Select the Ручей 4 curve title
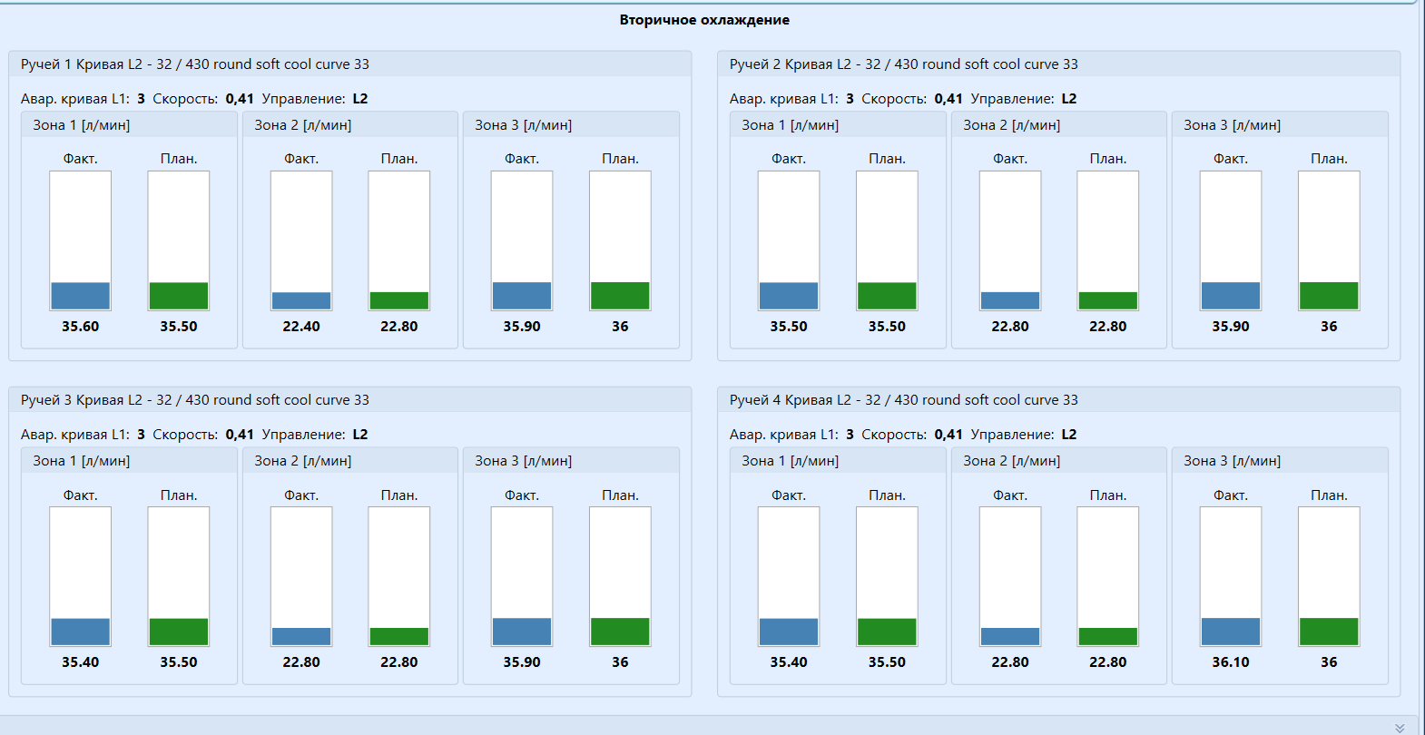The height and width of the screenshot is (735, 1425). point(903,400)
